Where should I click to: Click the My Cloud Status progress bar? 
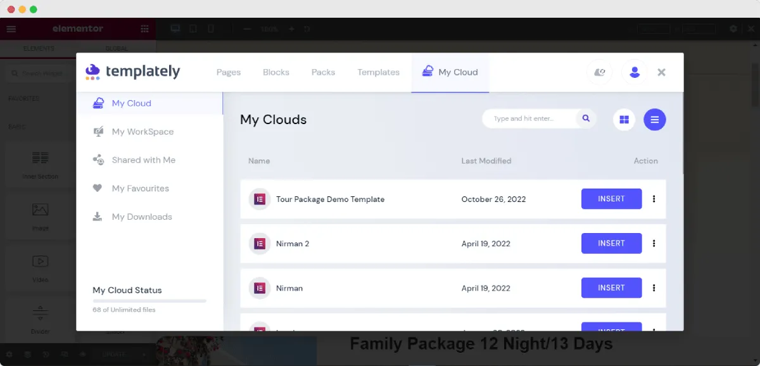click(x=149, y=301)
